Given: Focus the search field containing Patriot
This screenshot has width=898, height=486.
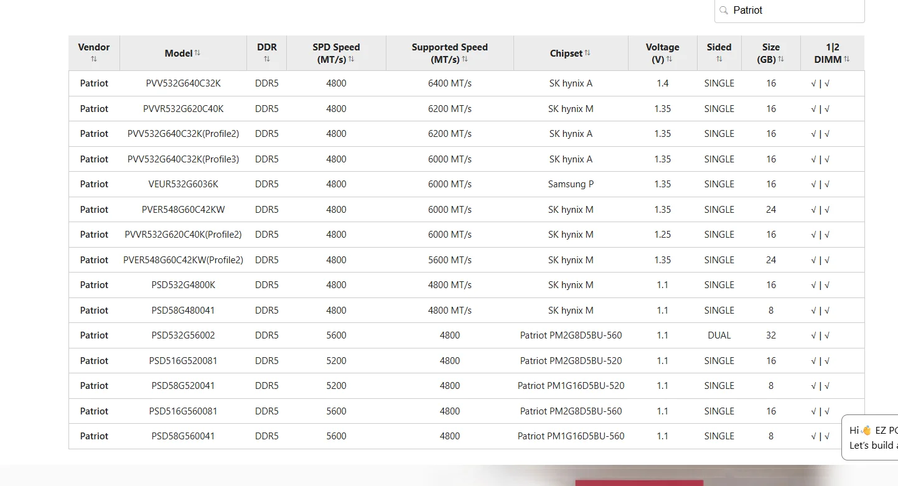Looking at the screenshot, I should (x=790, y=11).
